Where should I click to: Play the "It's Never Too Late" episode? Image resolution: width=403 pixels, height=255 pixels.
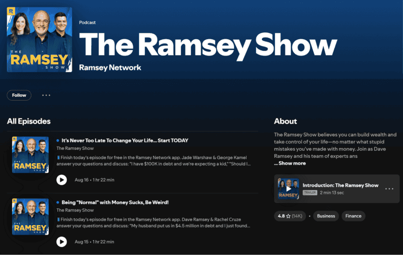61,180
